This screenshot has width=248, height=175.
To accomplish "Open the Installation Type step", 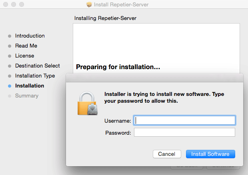I will [x=35, y=76].
